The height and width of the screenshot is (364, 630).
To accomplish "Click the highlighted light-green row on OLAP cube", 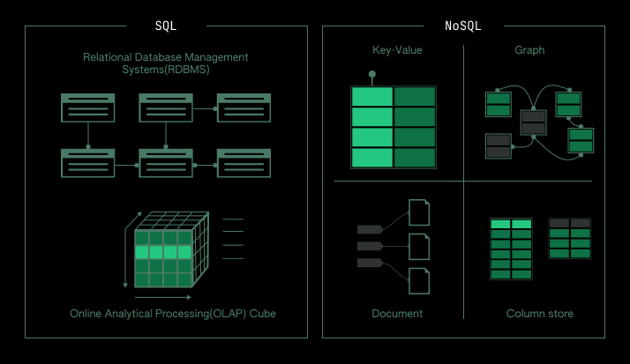I will click(x=163, y=252).
